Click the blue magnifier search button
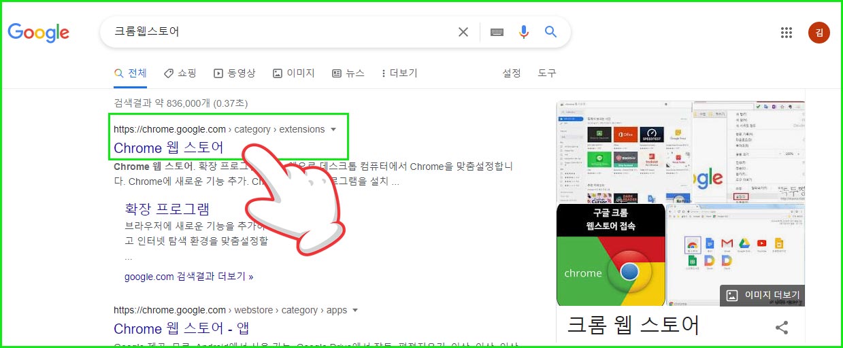The height and width of the screenshot is (348, 843). click(551, 32)
